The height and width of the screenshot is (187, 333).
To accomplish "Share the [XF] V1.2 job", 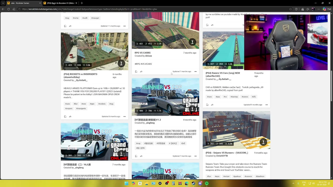I will [x=141, y=156].
